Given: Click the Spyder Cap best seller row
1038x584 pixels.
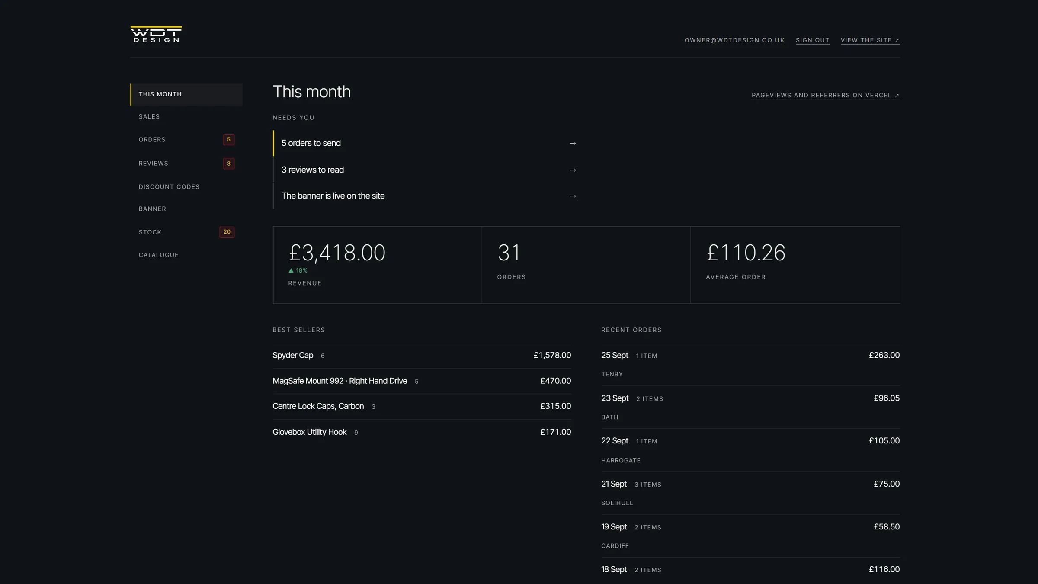Looking at the screenshot, I should [x=422, y=356].
